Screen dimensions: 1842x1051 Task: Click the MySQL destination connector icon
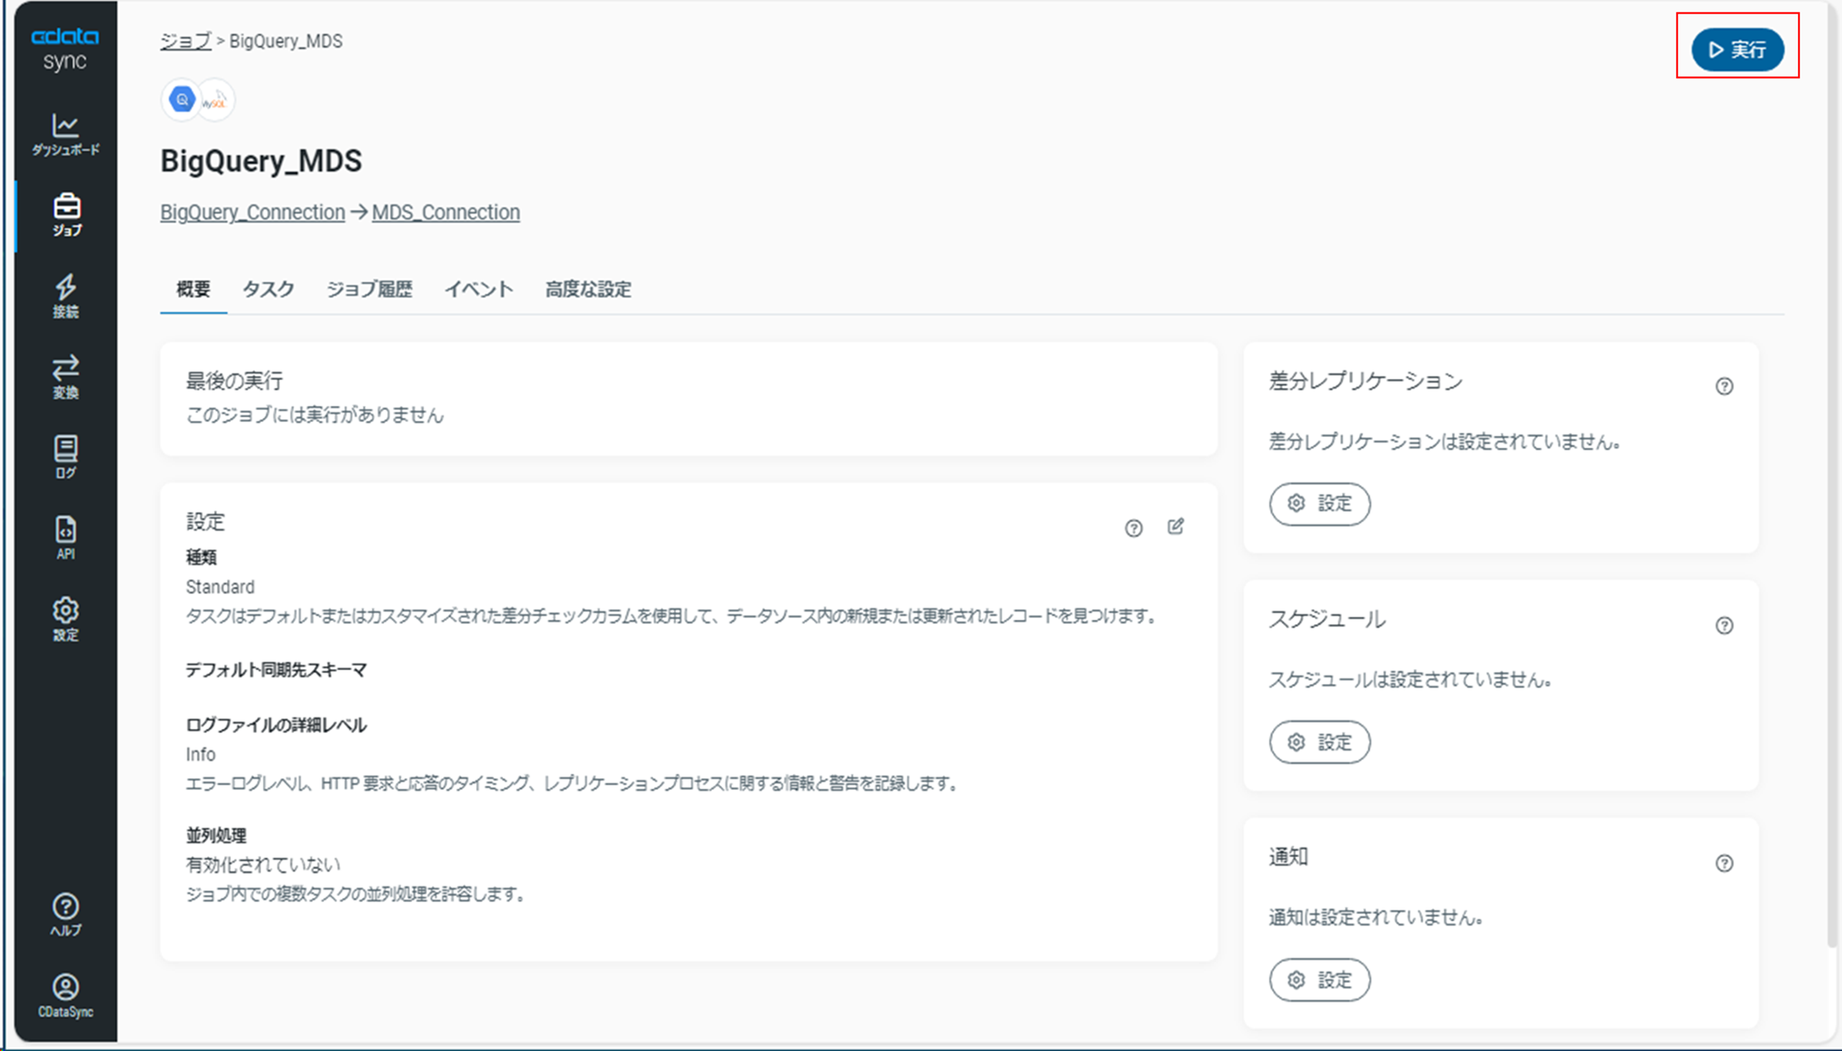(215, 100)
